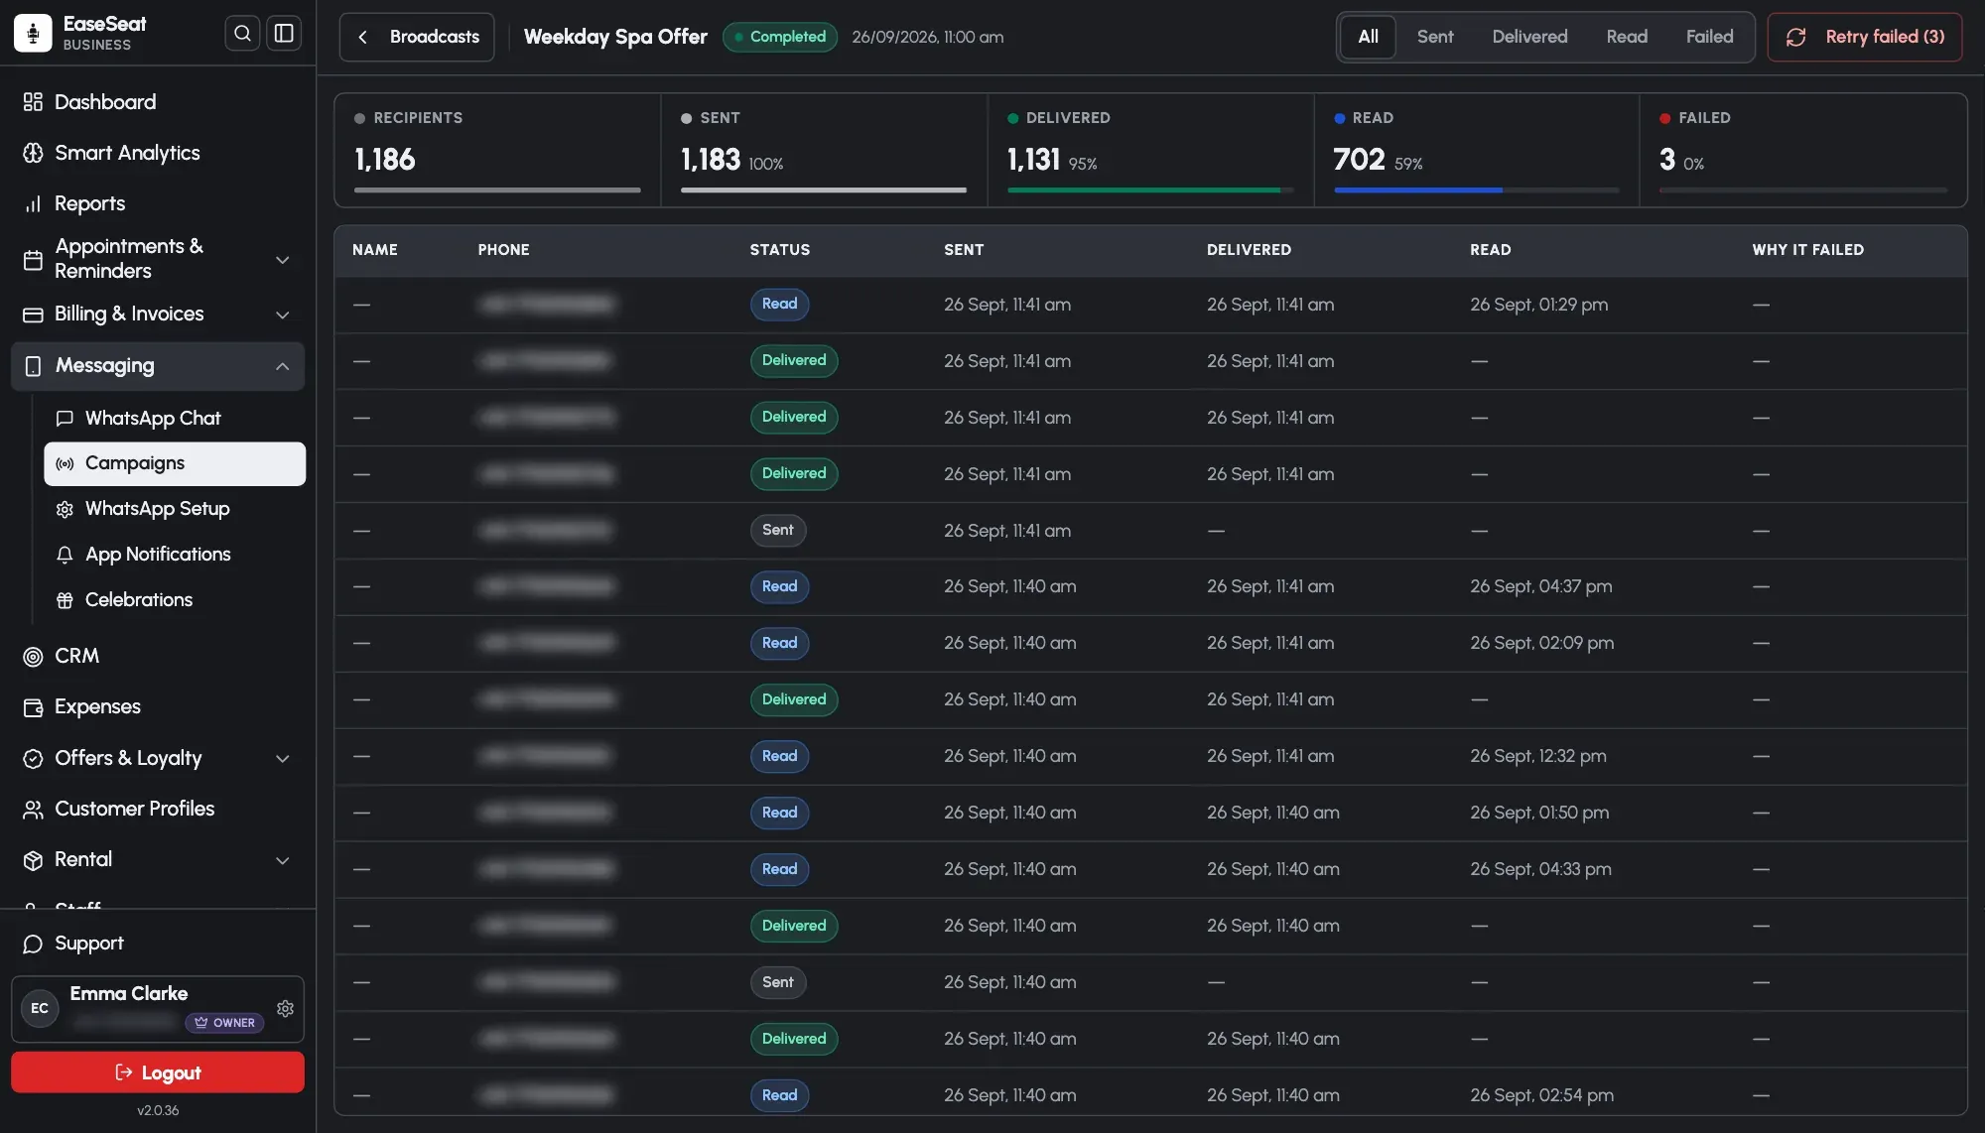
Task: Select the Read filter tab
Action: pyautogui.click(x=1627, y=37)
